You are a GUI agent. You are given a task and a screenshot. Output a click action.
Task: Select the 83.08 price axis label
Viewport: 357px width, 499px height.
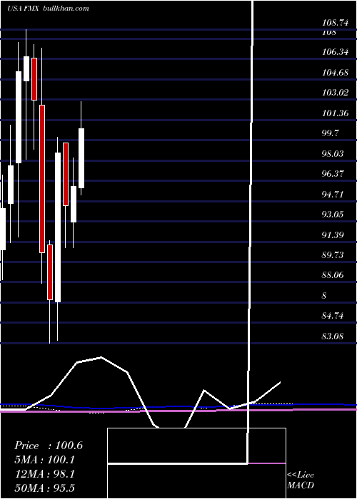(333, 336)
